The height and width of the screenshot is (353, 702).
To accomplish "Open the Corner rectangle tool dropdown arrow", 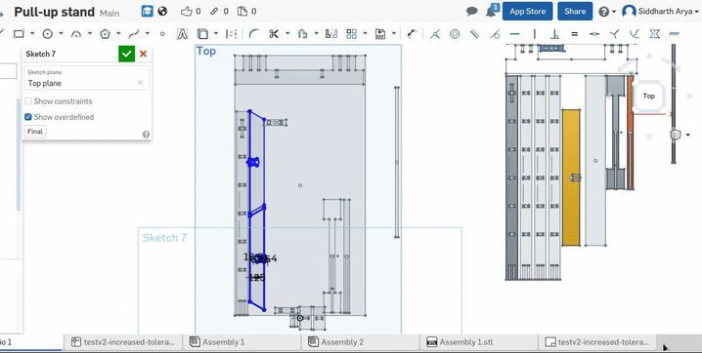I will click(x=32, y=34).
